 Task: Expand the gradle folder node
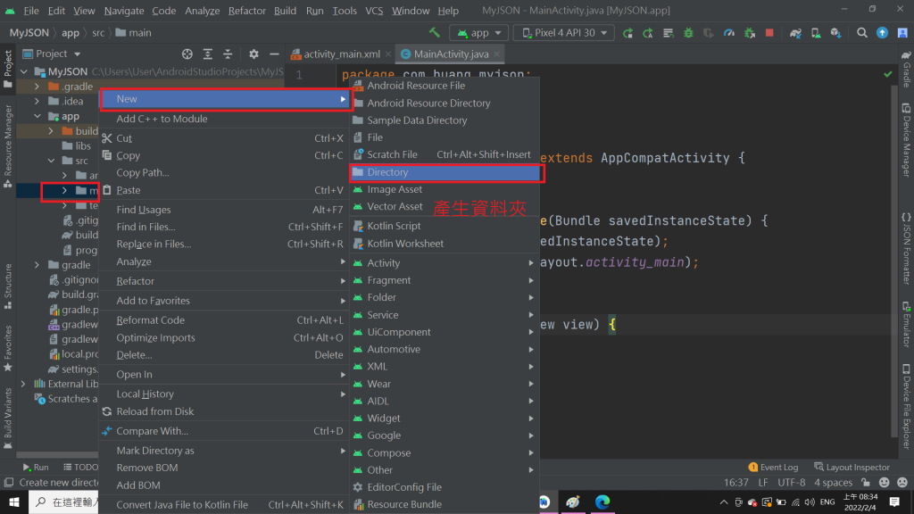[37, 264]
